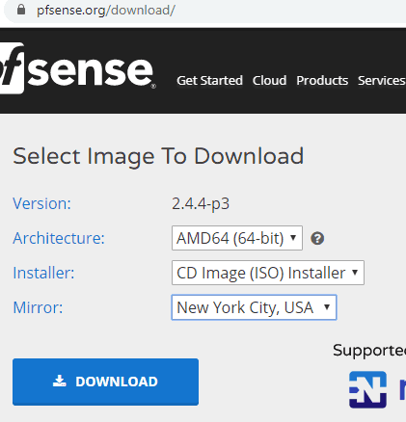Click the Mirror label text
The image size is (406, 422).
tap(38, 307)
